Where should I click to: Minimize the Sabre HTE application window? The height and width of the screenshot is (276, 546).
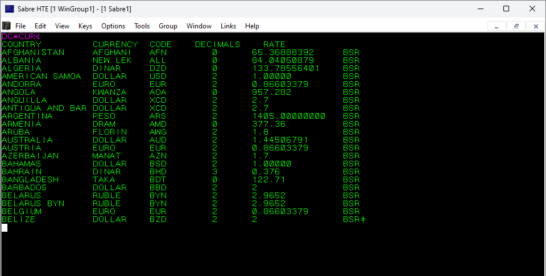pyautogui.click(x=479, y=9)
